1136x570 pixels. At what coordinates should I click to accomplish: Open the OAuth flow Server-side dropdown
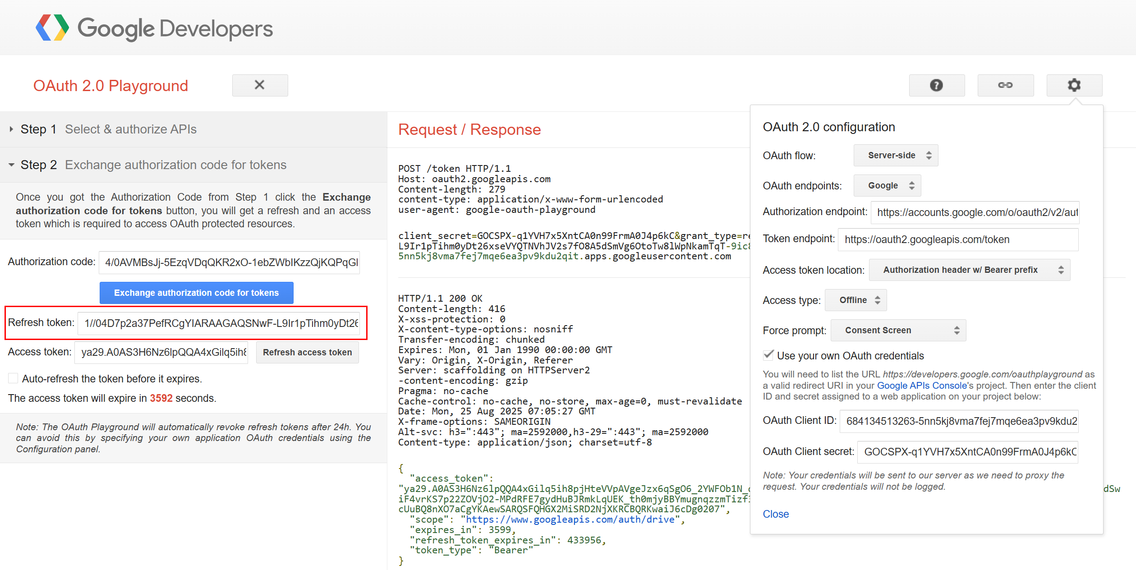[x=895, y=156]
